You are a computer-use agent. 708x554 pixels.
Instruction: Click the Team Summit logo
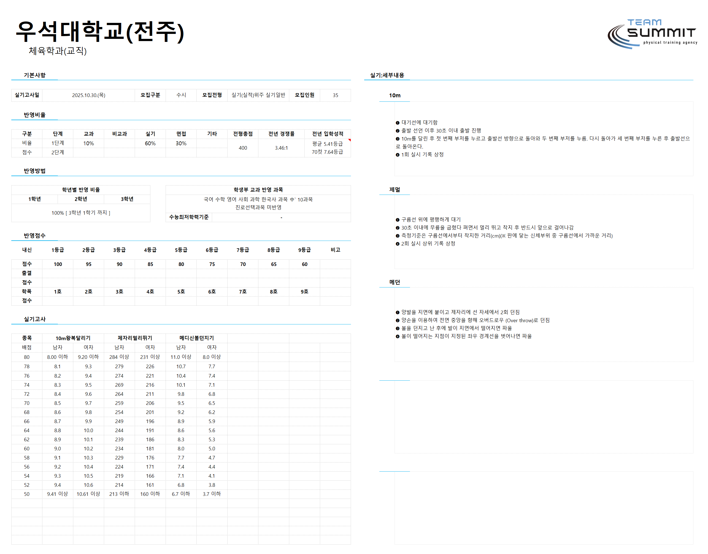[652, 34]
